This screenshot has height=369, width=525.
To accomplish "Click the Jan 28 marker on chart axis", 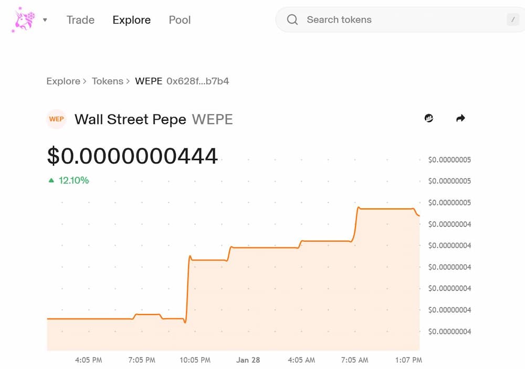I will click(x=248, y=360).
